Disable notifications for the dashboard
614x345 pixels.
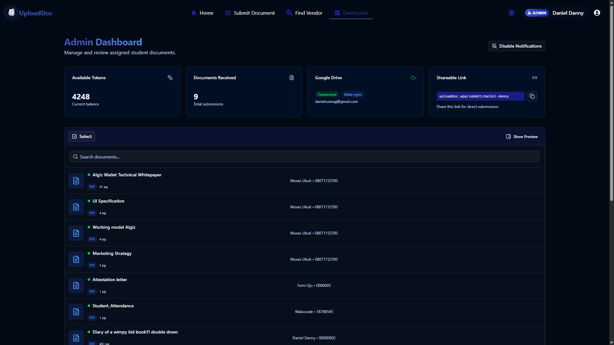click(x=516, y=46)
